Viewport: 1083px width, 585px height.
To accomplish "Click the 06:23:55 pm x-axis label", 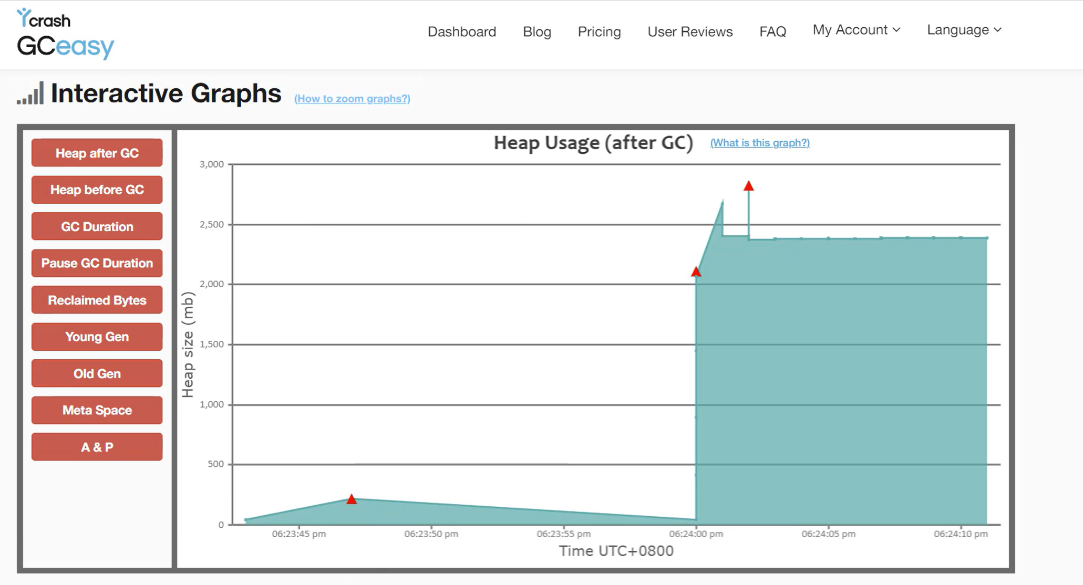I will coord(563,534).
